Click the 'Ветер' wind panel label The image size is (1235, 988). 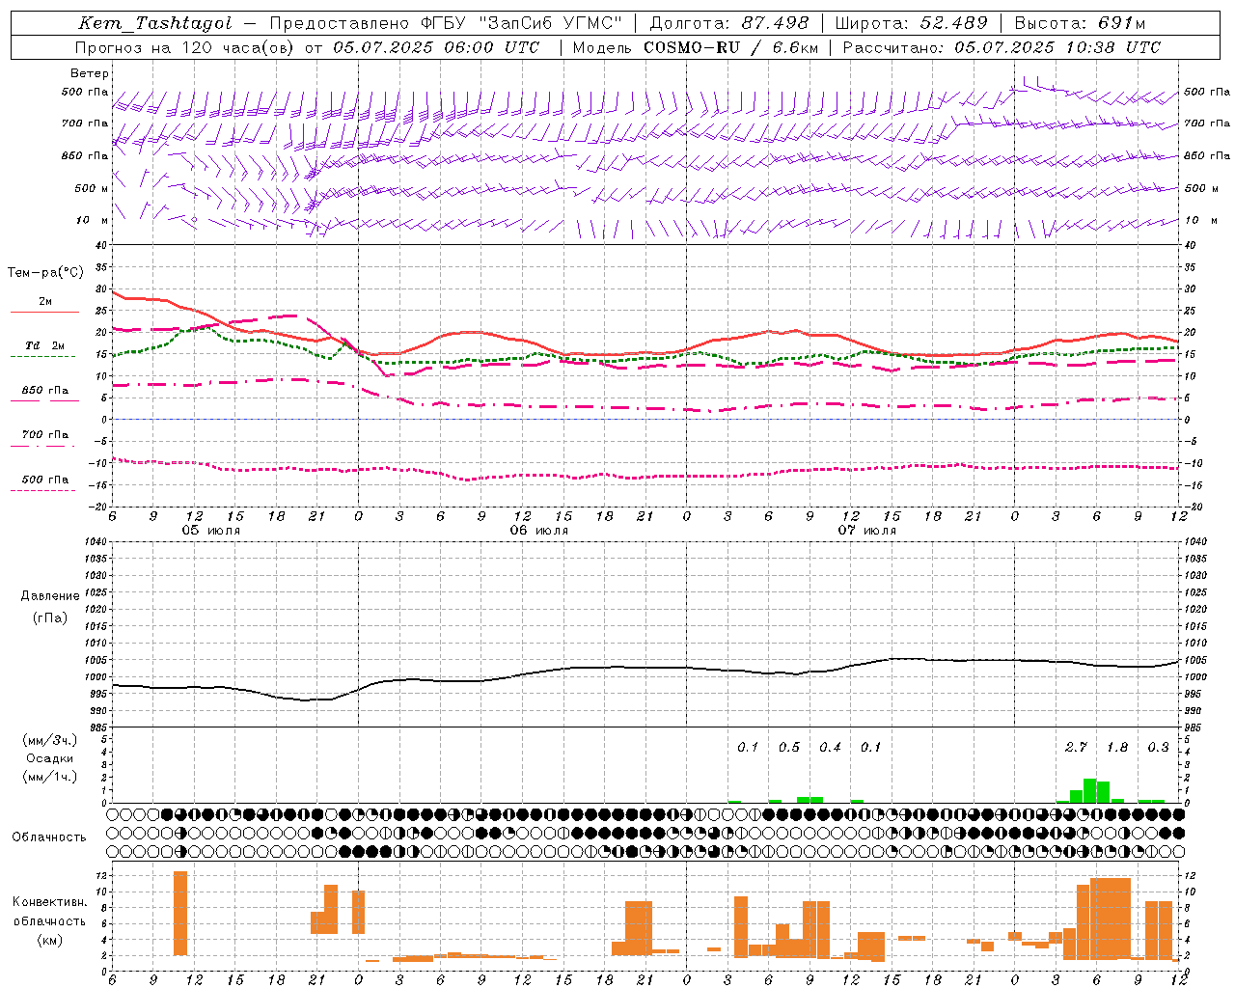point(90,73)
